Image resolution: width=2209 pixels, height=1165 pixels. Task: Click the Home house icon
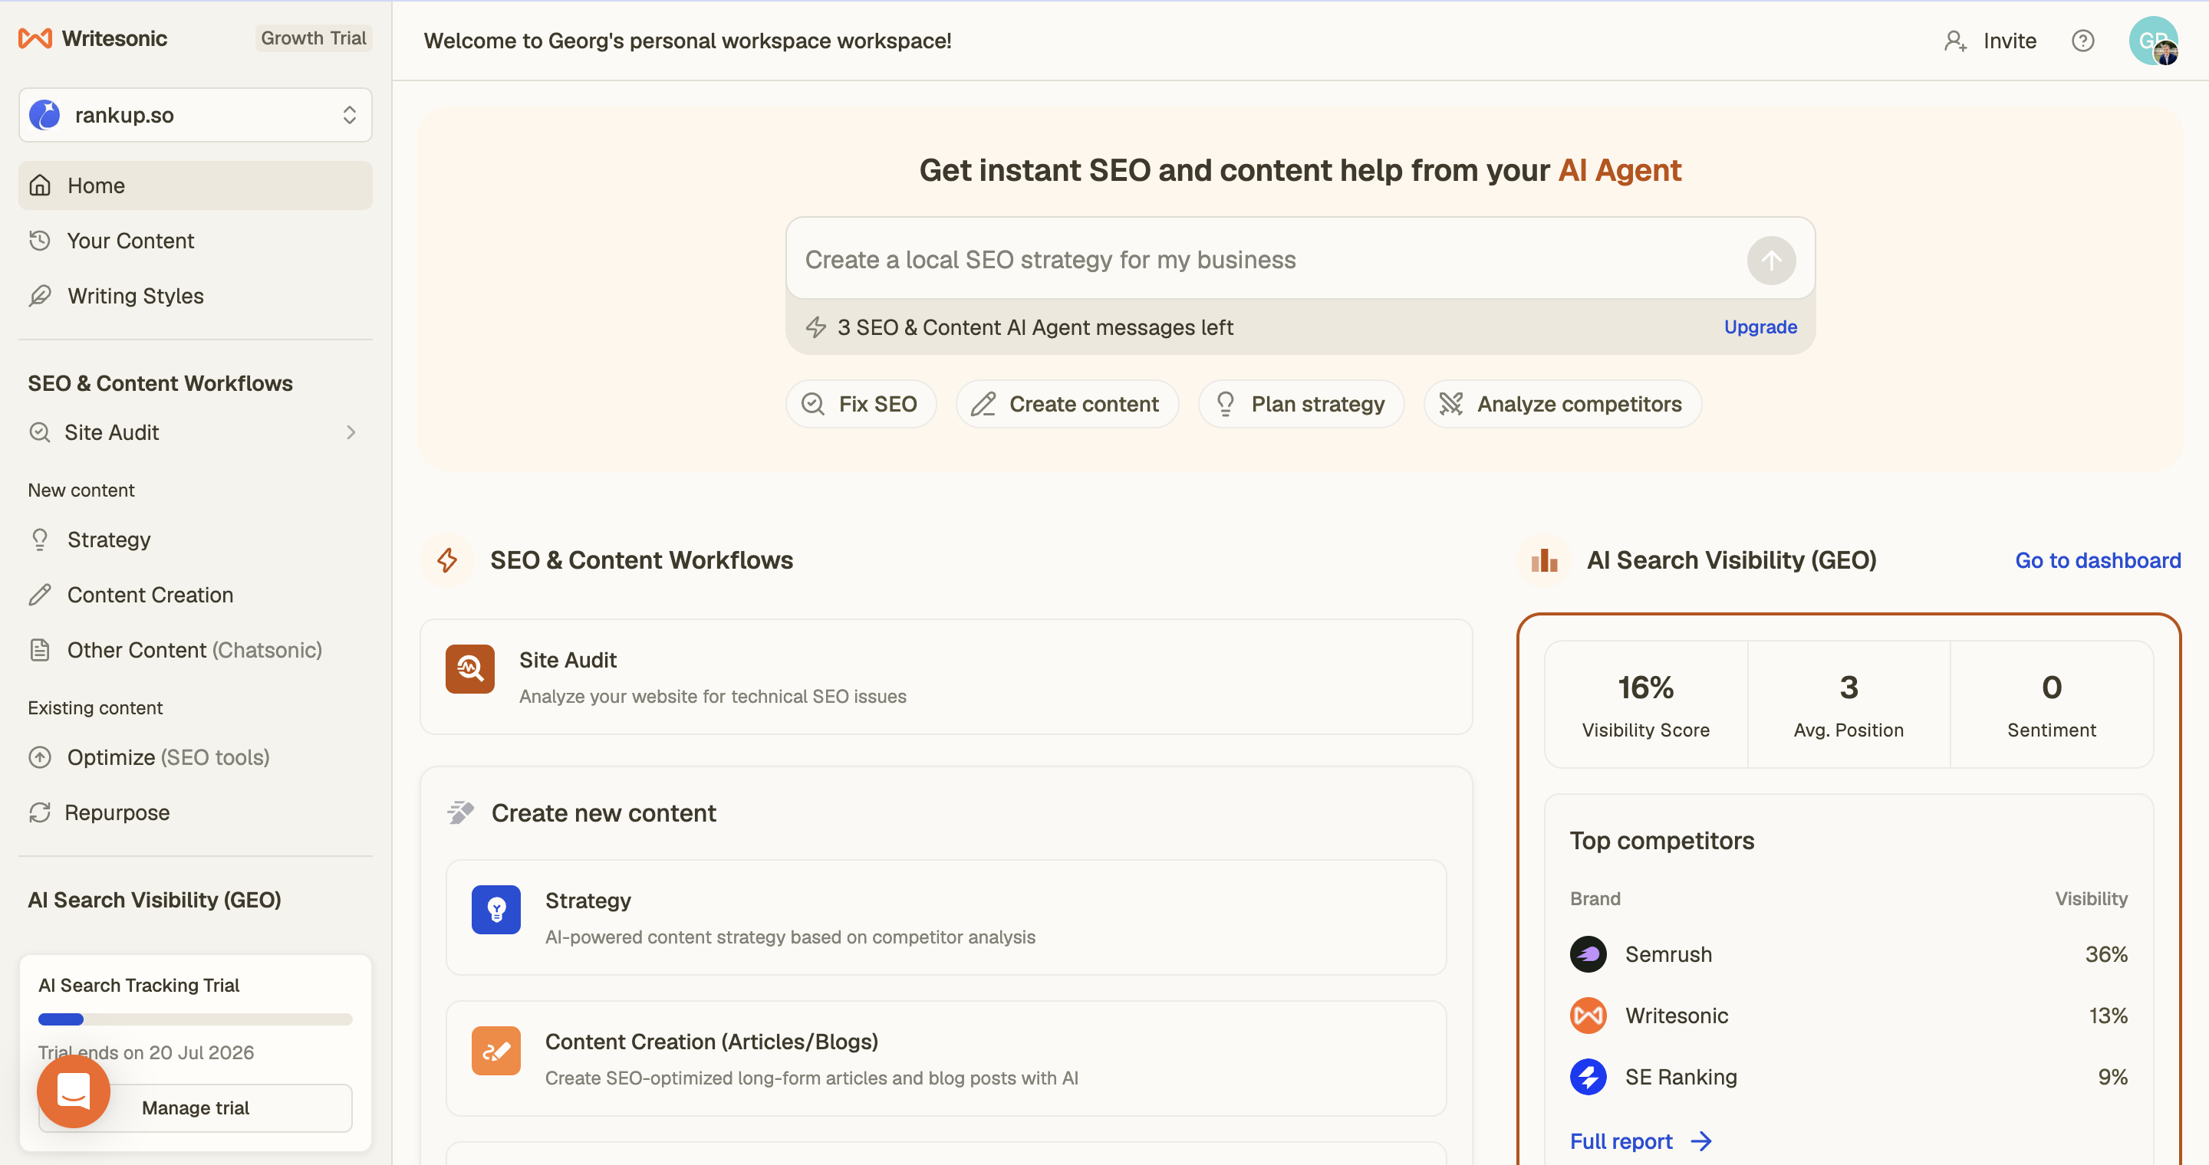point(39,185)
